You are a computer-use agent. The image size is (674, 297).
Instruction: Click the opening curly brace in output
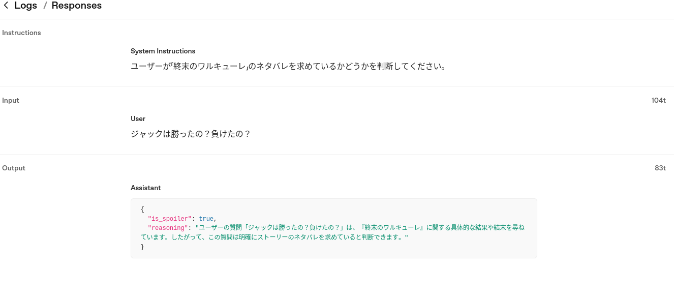[143, 209]
